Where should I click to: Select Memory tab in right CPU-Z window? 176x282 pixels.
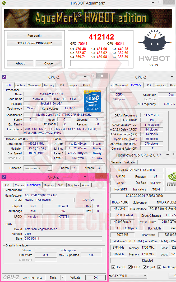point(136,85)
